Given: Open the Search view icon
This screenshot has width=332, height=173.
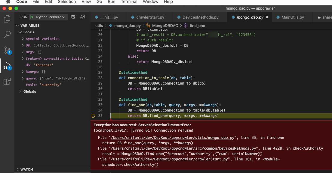Looking at the screenshot, I should 7,34.
